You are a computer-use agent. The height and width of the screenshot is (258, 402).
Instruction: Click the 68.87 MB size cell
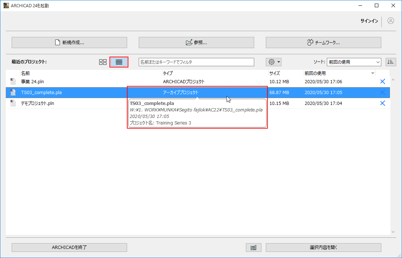click(279, 93)
